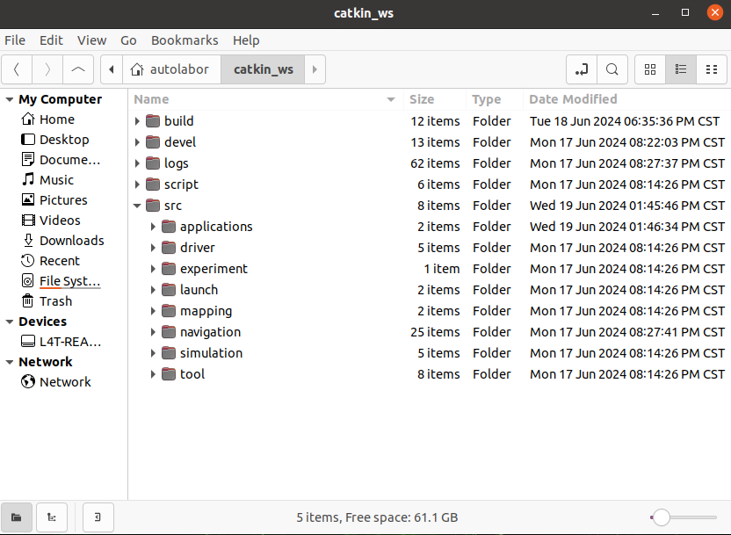Go up to the parent folder

pos(78,69)
